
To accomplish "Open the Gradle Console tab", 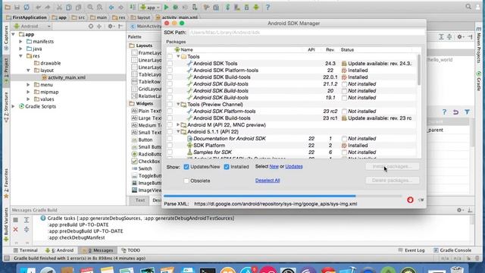I will point(452,250).
